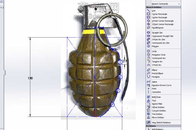Viewport: 196px width, 130px height.
Task: Choose the Corner Rectangle icon
Action: (148, 14)
